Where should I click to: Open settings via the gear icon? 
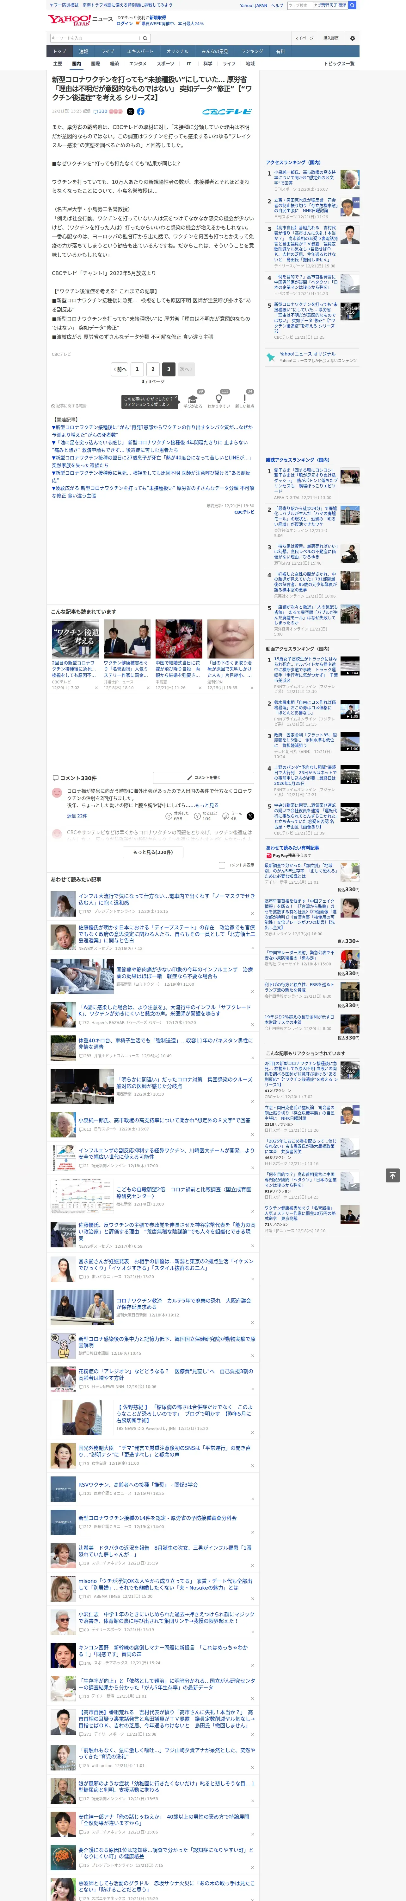coord(352,38)
